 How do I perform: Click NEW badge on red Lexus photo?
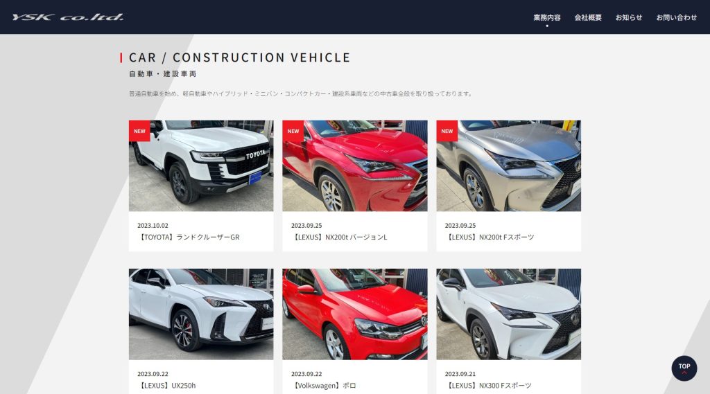(x=293, y=131)
